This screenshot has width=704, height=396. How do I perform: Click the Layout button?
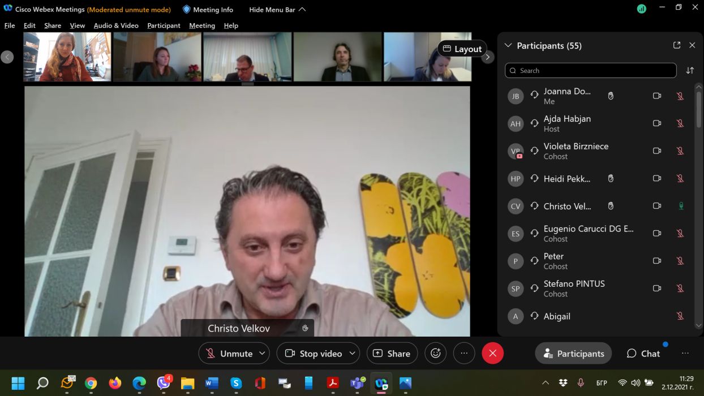click(x=462, y=49)
